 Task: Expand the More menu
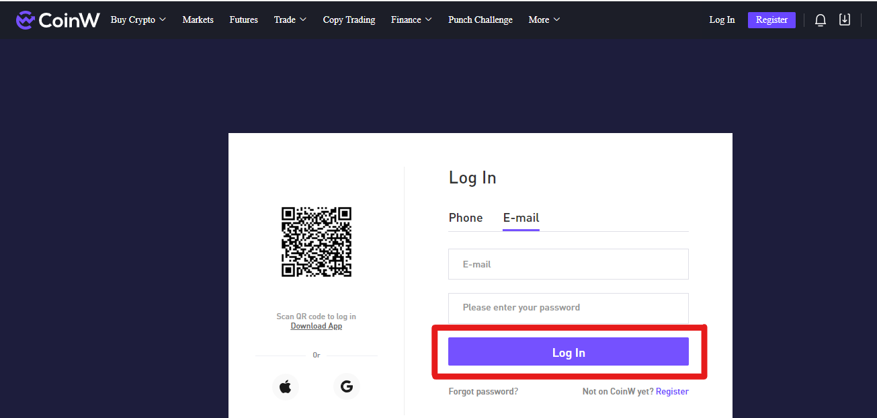[x=544, y=19]
